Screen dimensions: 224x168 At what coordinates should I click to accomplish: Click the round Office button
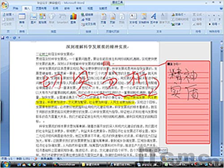(4, 5)
